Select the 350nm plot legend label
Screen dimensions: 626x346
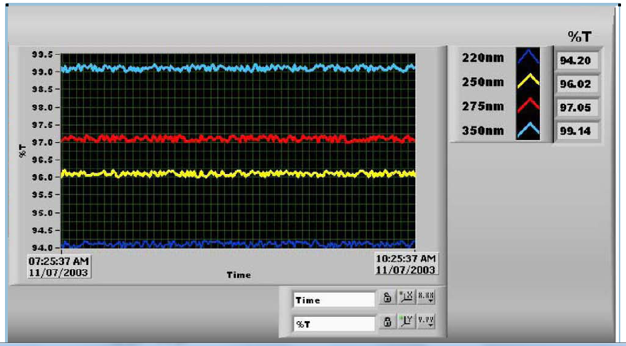point(482,131)
